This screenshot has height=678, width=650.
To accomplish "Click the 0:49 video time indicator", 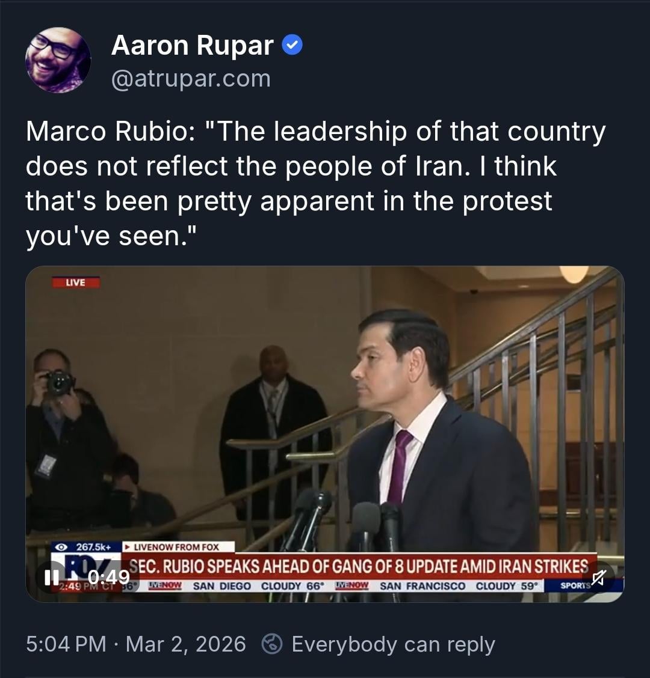I will tap(109, 577).
